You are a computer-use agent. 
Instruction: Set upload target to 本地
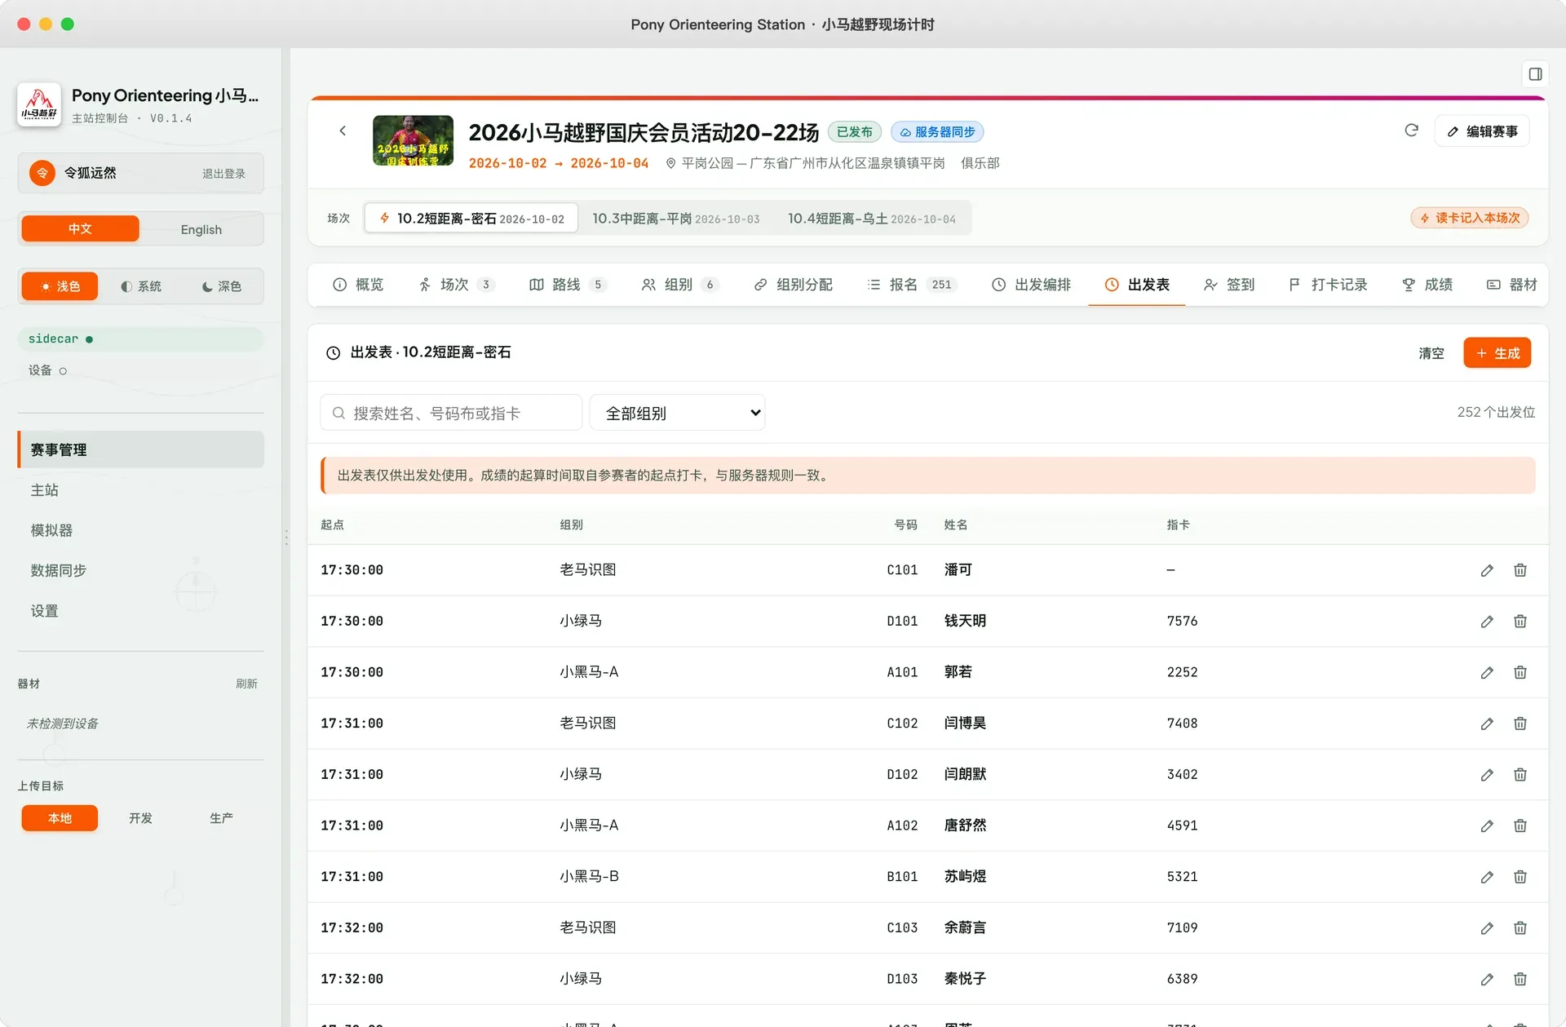tap(60, 818)
